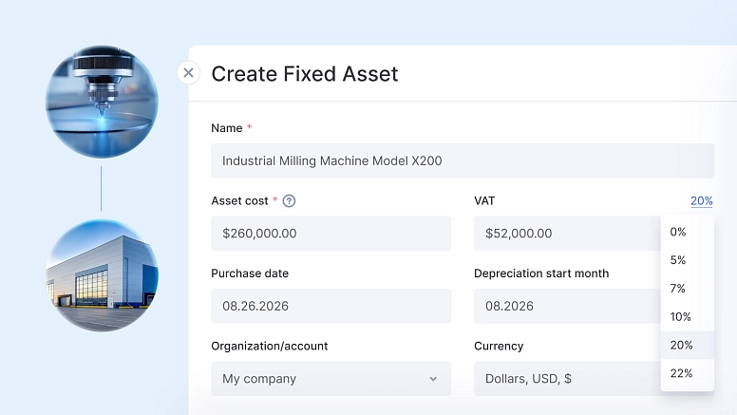Expand the Organization/account My company dropdown
This screenshot has width=737, height=415.
tap(331, 378)
